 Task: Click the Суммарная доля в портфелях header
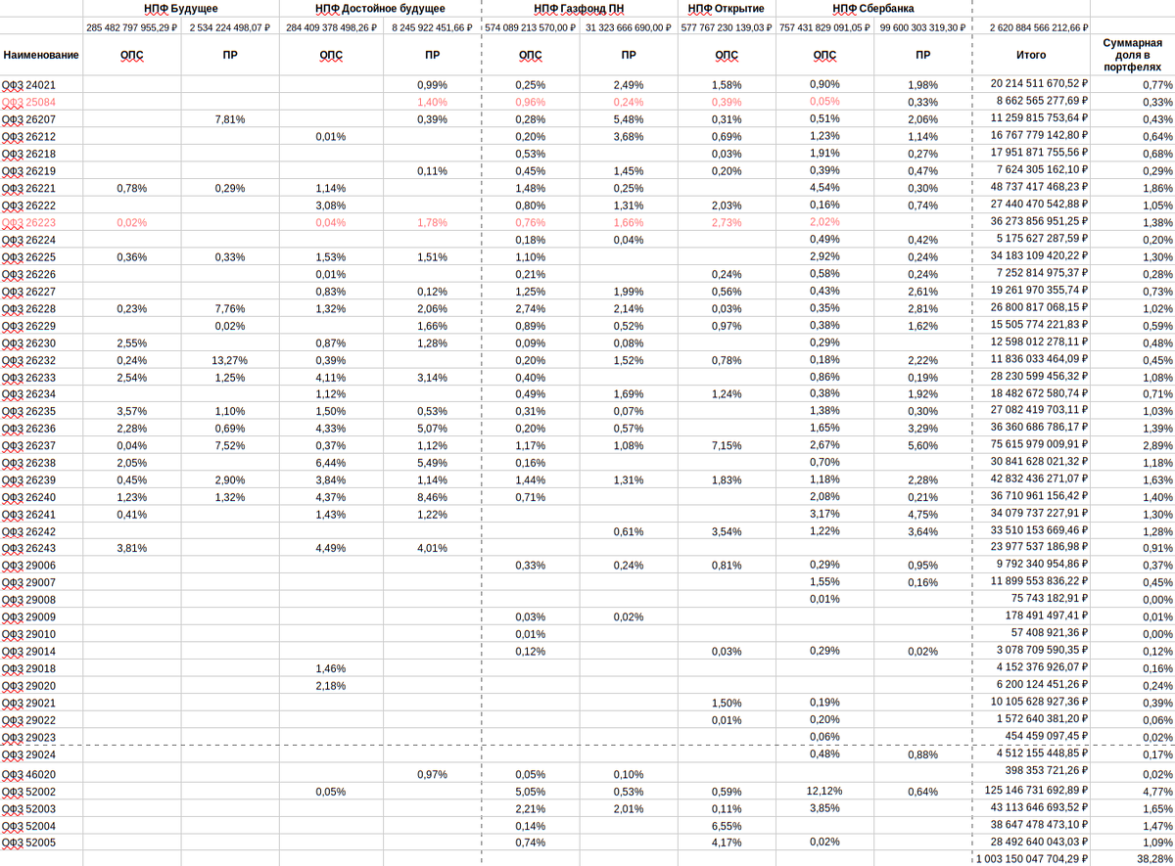[x=1132, y=56]
